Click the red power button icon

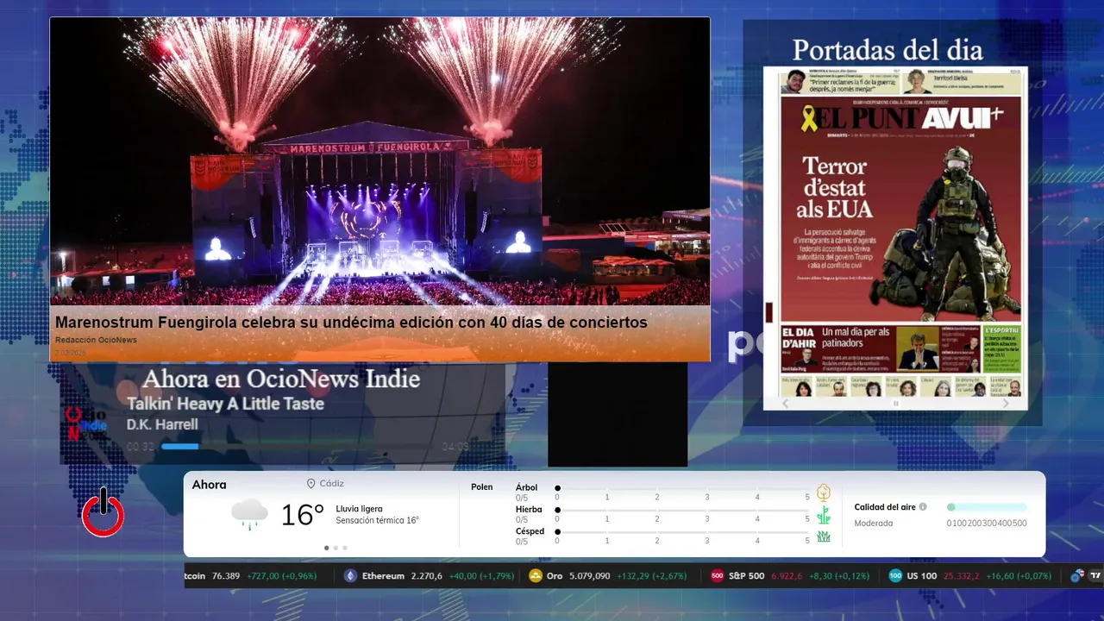click(x=103, y=513)
